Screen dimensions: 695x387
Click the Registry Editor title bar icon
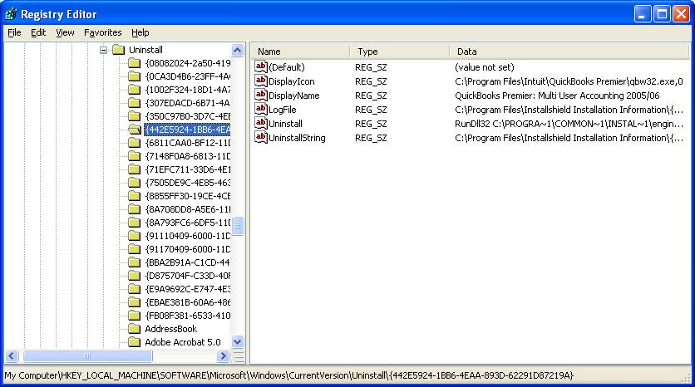(x=11, y=14)
